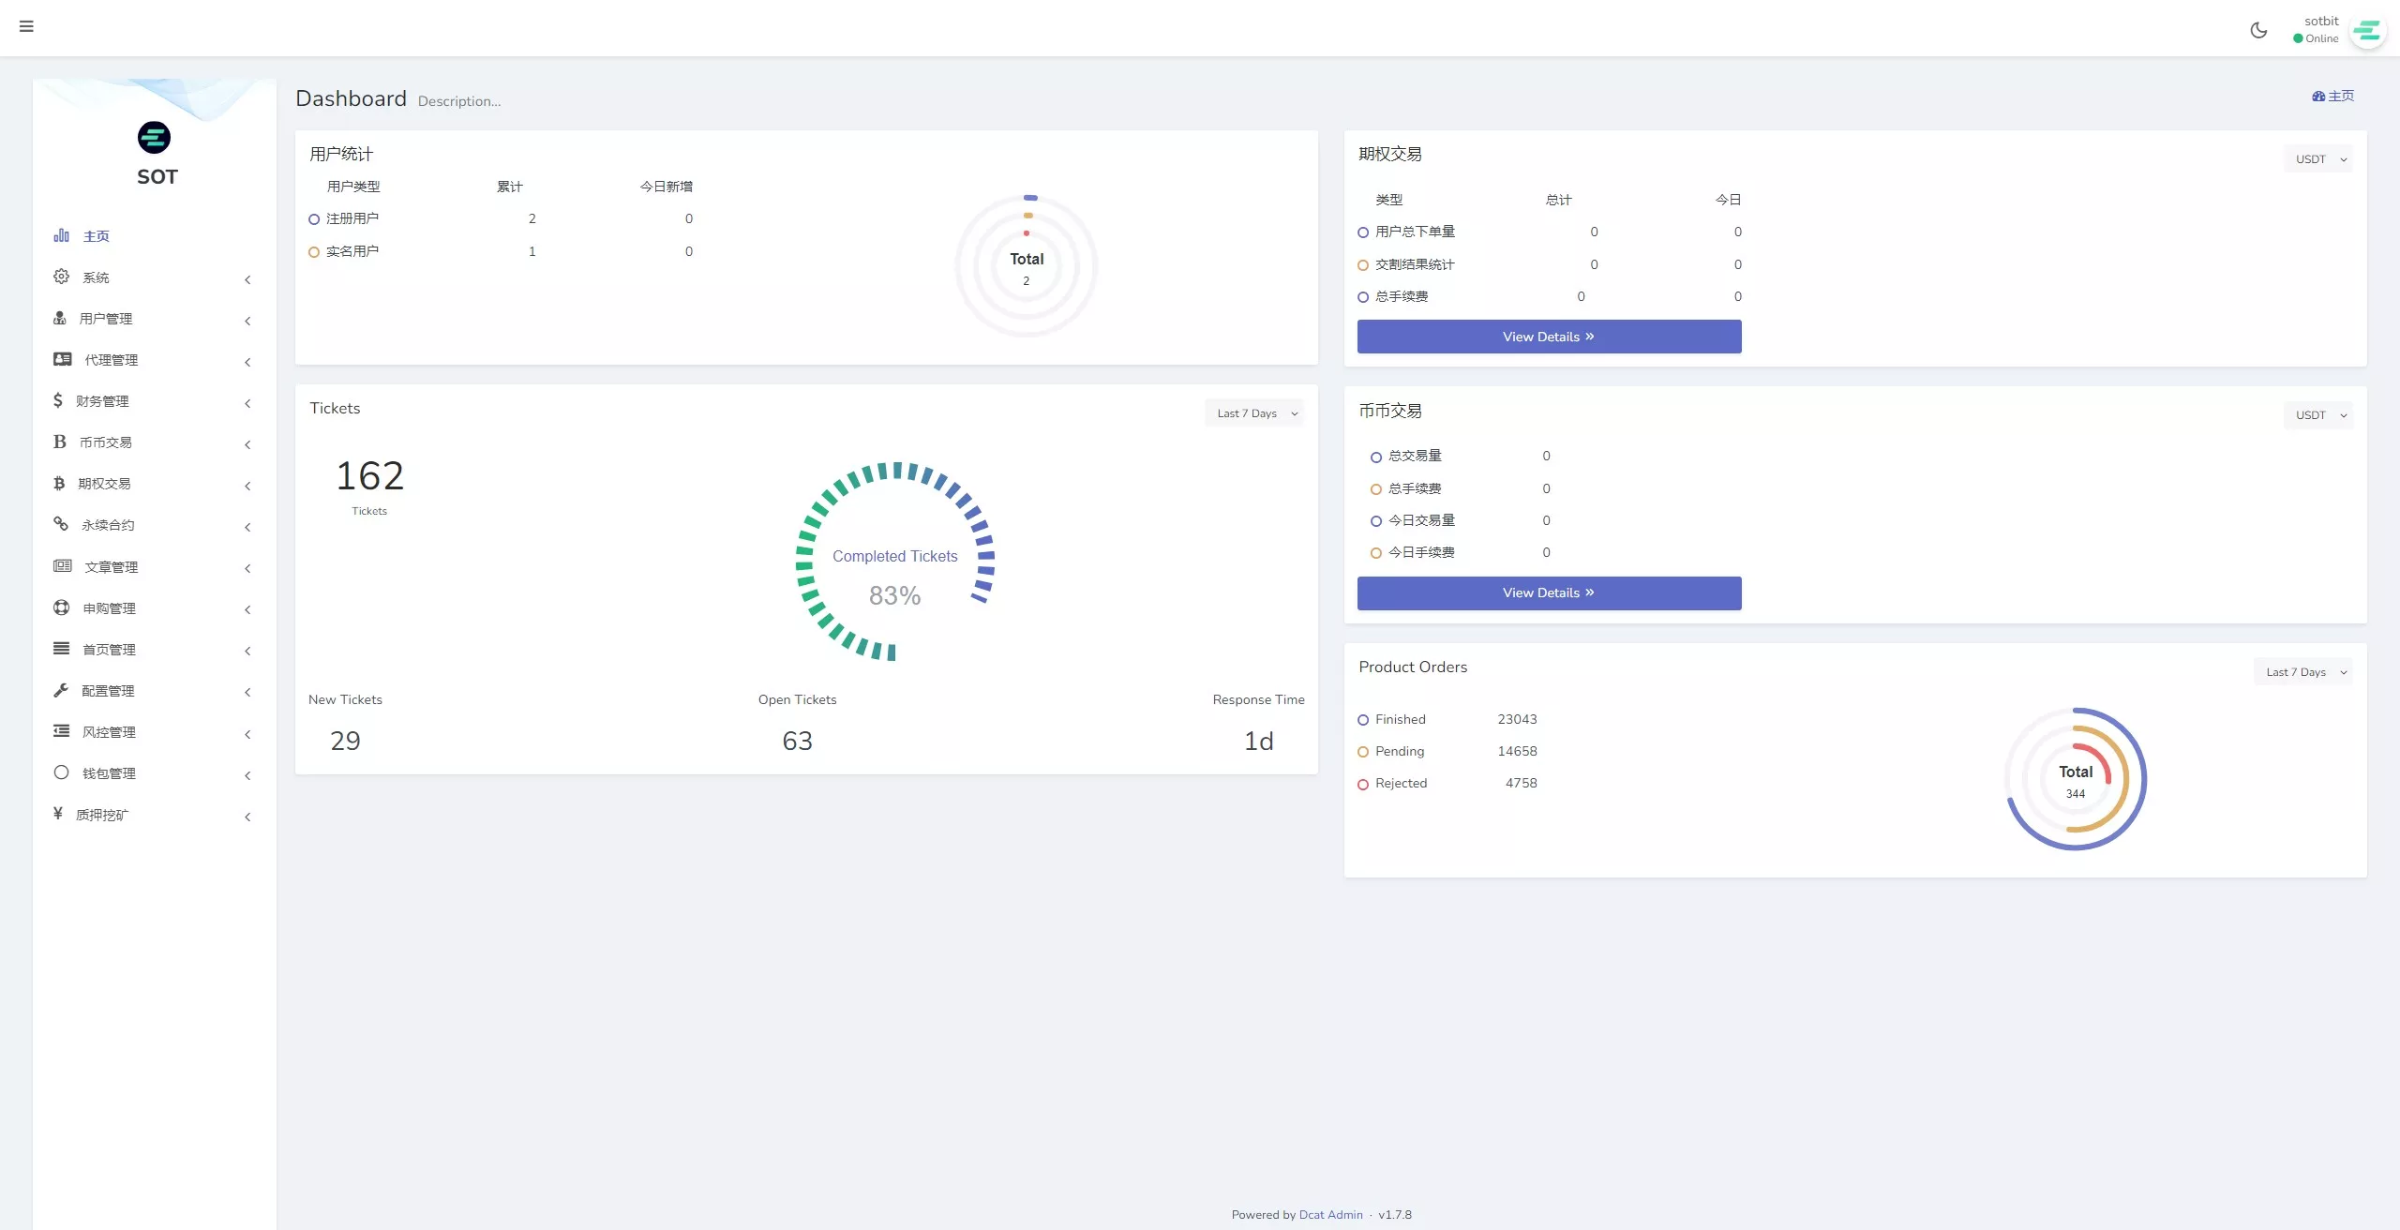Click the 永续合约 link chain icon
The height and width of the screenshot is (1230, 2400).
point(61,524)
